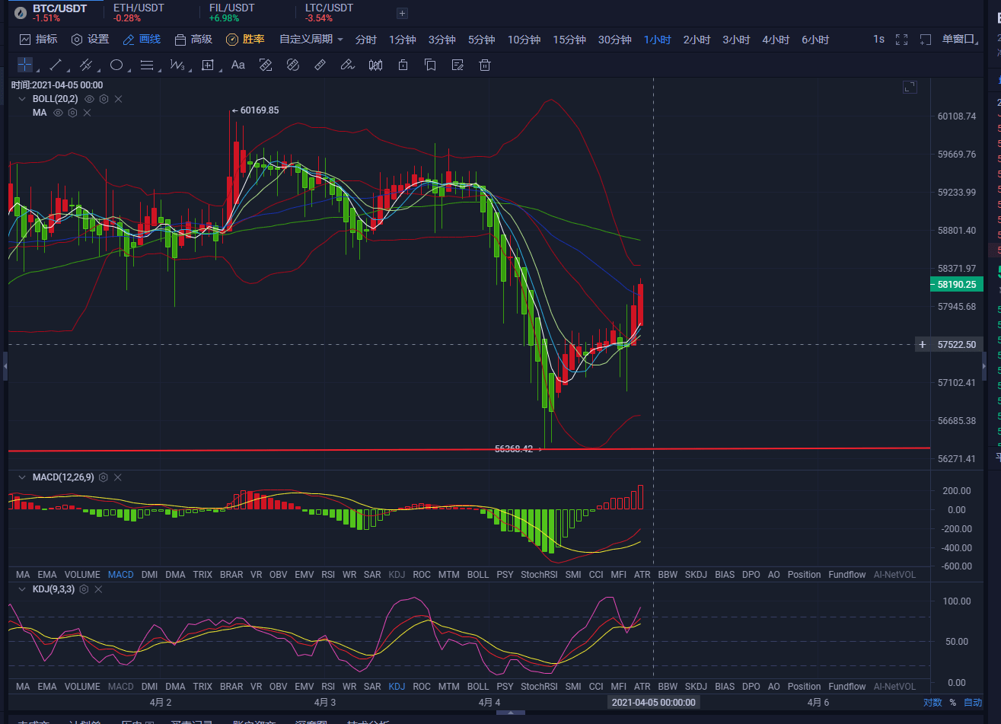Viewport: 1001px width, 724px height.
Task: Select the 4小时 timeframe
Action: (x=776, y=40)
